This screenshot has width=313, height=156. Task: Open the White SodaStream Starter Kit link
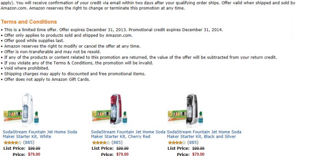click(x=40, y=134)
